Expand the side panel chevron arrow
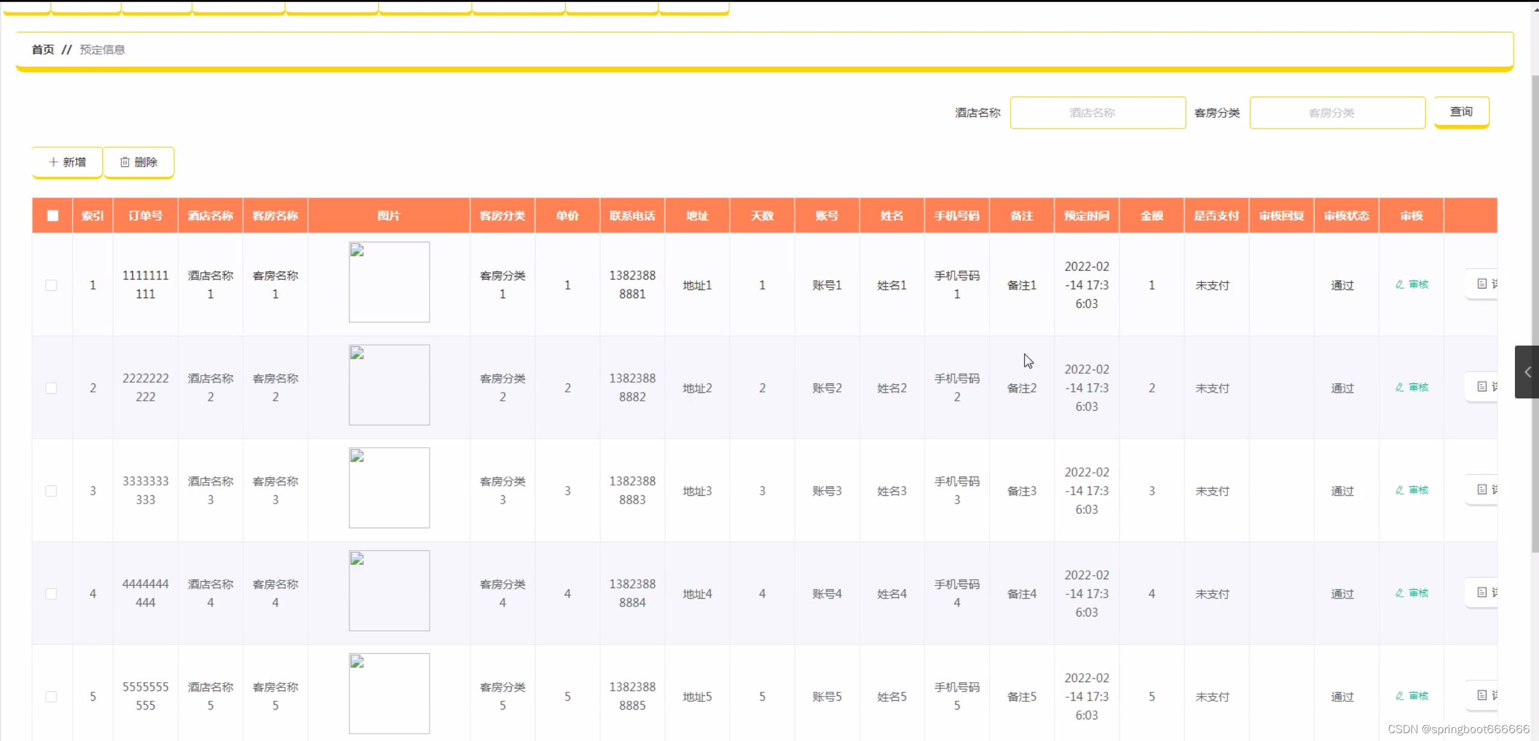Image resolution: width=1539 pixels, height=741 pixels. tap(1528, 372)
